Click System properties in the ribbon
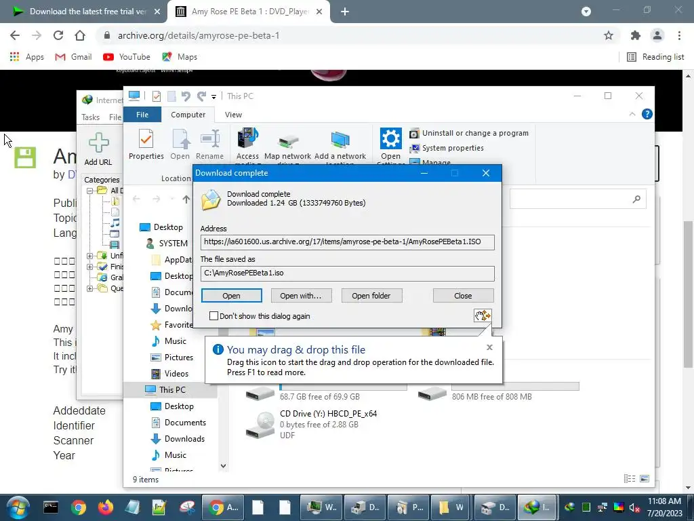This screenshot has height=521, width=694. click(447, 148)
